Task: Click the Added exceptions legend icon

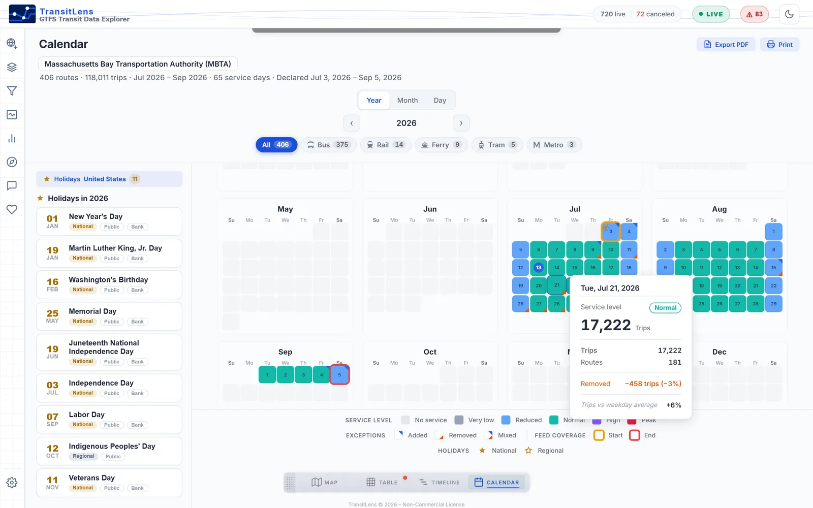Action: (399, 435)
